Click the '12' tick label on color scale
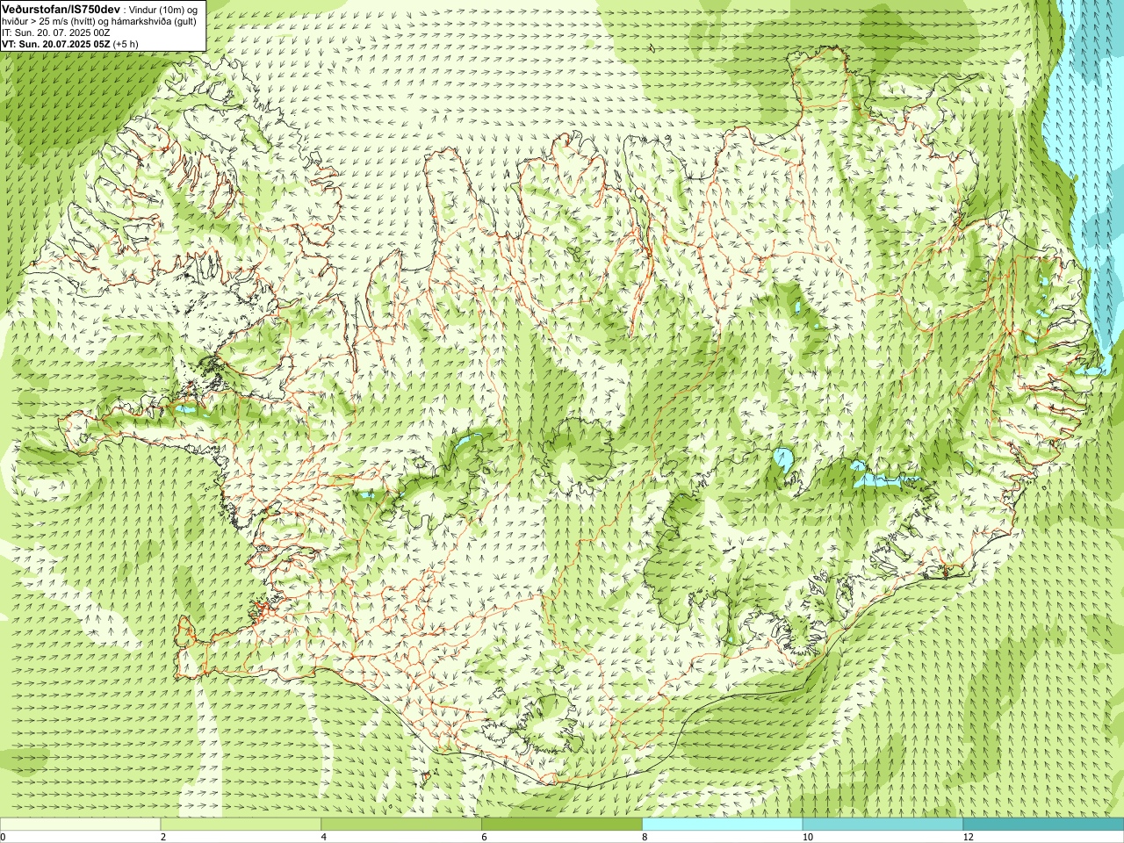 (968, 837)
